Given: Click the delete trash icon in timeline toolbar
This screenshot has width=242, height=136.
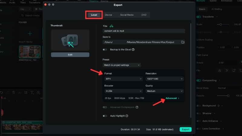Looking at the screenshot, I should click(x=14, y=92).
